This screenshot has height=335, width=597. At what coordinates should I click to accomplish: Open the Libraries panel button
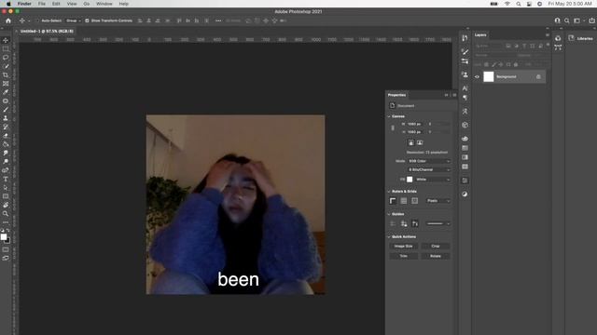pyautogui.click(x=580, y=38)
